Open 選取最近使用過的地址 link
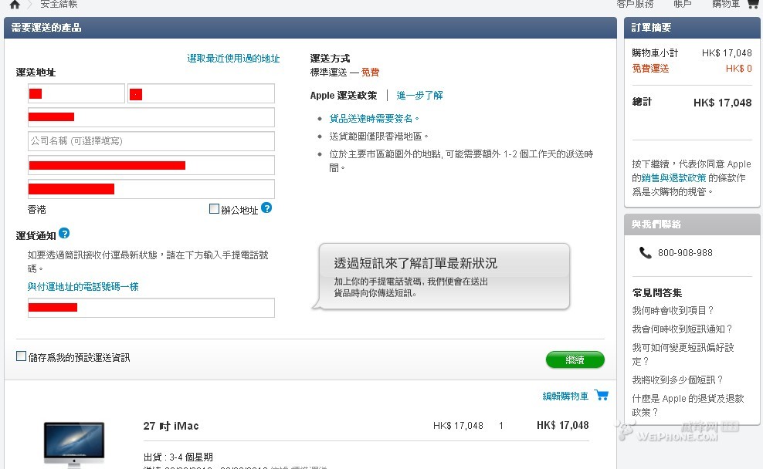The image size is (763, 469). tap(233, 59)
